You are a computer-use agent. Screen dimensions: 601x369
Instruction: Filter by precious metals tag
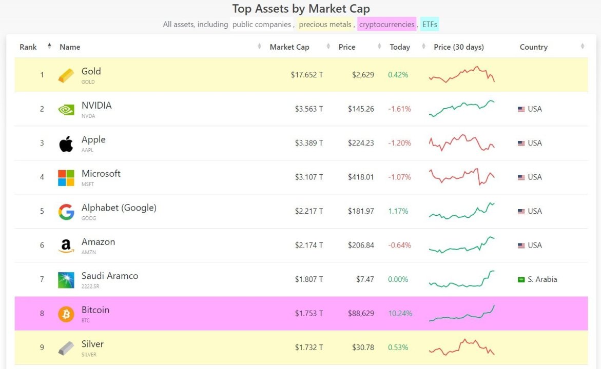point(325,24)
